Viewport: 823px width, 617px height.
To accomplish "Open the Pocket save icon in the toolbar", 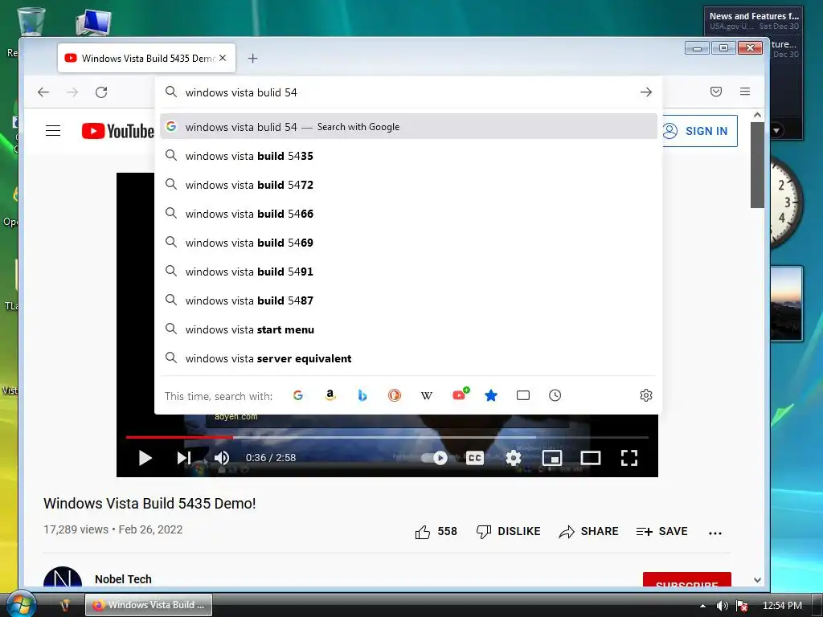I will point(716,92).
